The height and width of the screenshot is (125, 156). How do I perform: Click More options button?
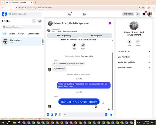click(x=97, y=36)
